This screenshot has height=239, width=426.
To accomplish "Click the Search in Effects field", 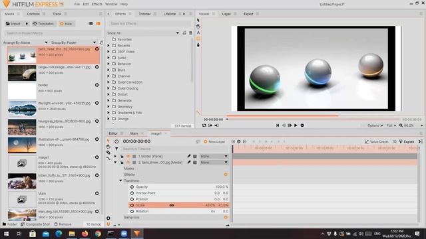I will (150, 24).
